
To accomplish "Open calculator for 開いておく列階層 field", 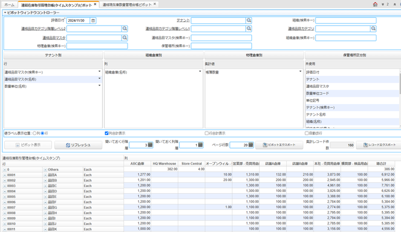I will point(200,145).
